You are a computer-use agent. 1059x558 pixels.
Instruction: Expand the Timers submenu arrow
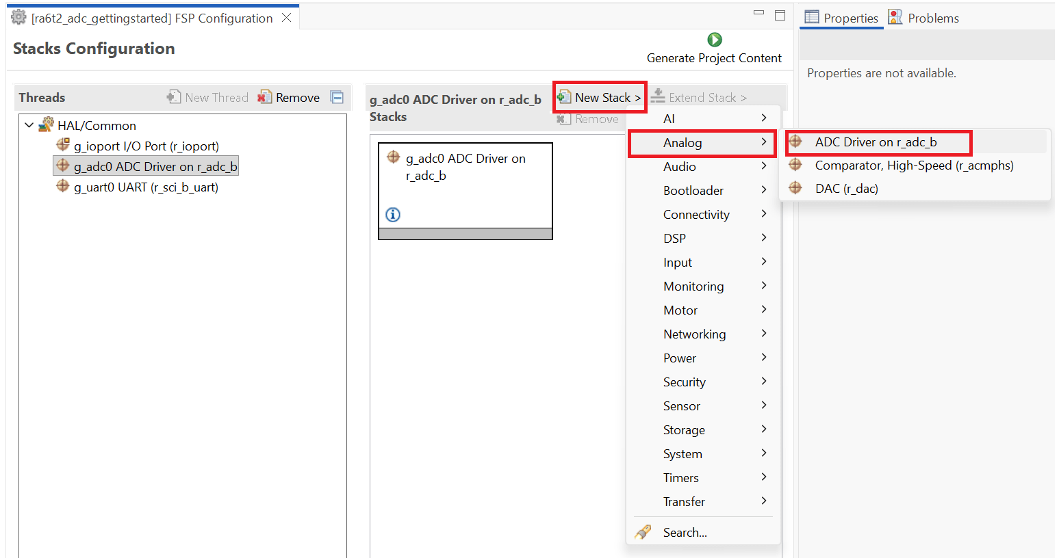(764, 477)
